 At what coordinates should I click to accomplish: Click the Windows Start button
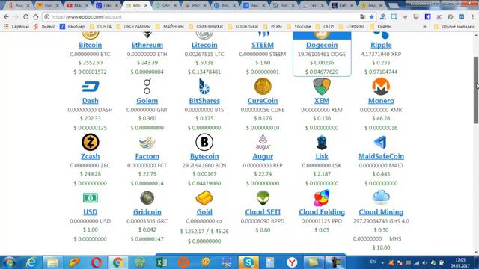[9, 262]
